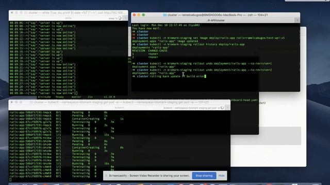Viewport: 330px width, 185px height.
Task: Click the rollout history command line
Action: [x=188, y=44]
